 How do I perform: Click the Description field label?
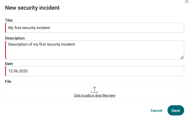[15, 38]
